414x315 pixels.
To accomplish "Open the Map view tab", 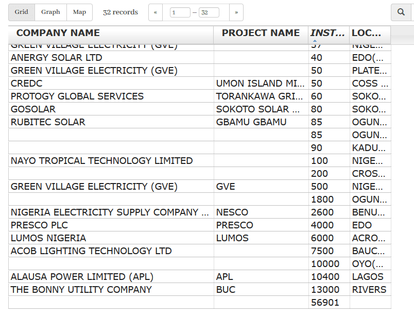I will click(x=79, y=12).
